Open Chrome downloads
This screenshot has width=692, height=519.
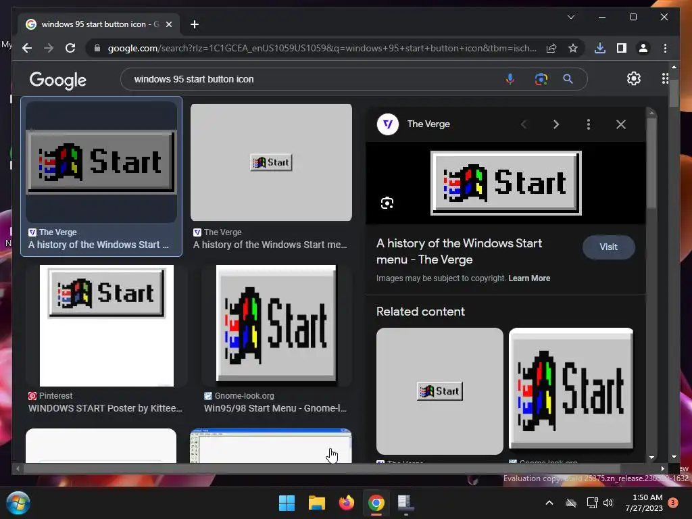pyautogui.click(x=600, y=48)
